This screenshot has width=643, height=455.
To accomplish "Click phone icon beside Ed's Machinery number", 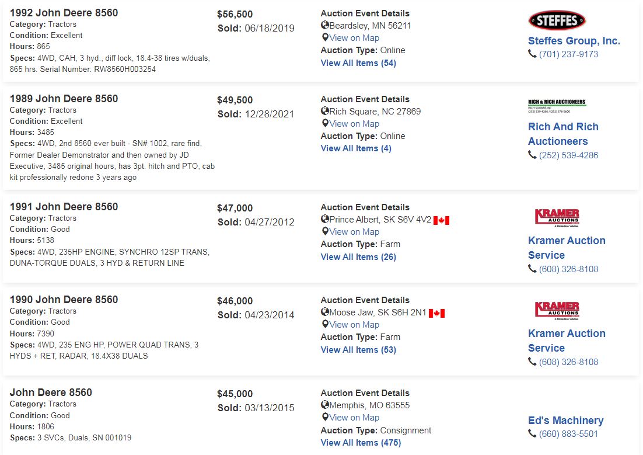I will [x=532, y=433].
